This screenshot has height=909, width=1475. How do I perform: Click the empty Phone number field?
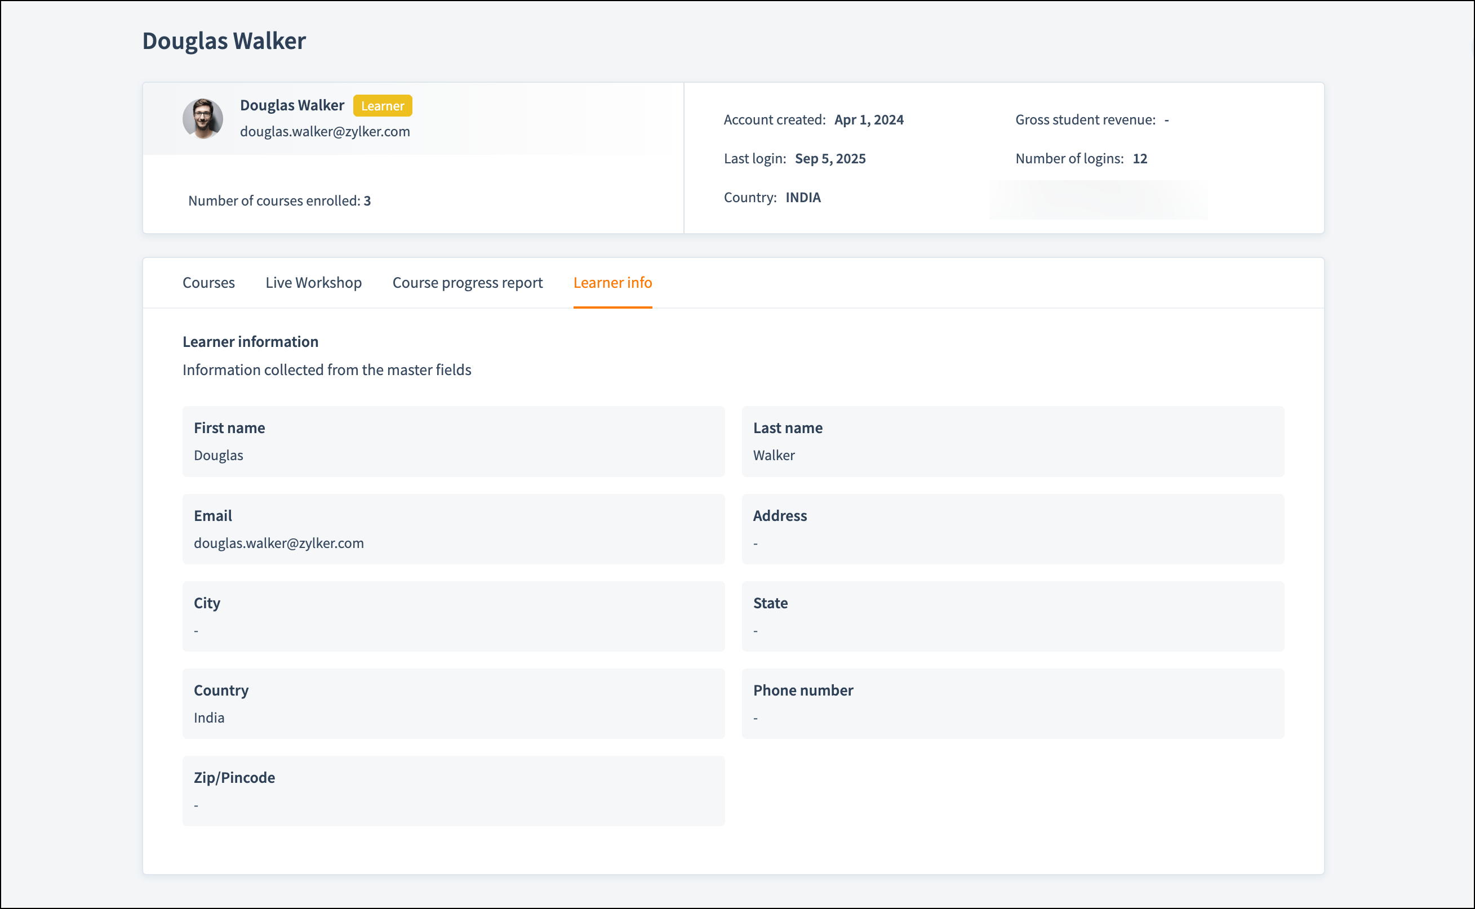(1012, 703)
